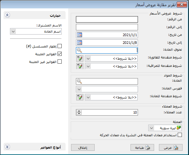
Task: Click the طباعة print button
Action: [142, 148]
